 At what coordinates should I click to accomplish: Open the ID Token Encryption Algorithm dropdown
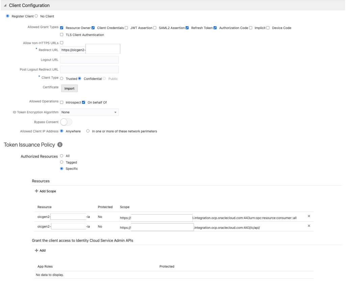(115, 112)
